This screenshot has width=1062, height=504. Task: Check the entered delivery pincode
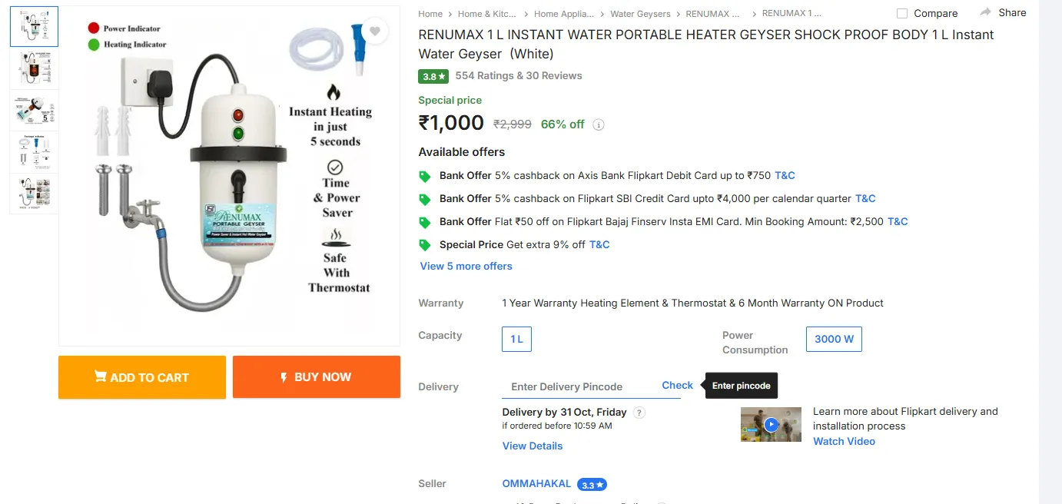[677, 386]
